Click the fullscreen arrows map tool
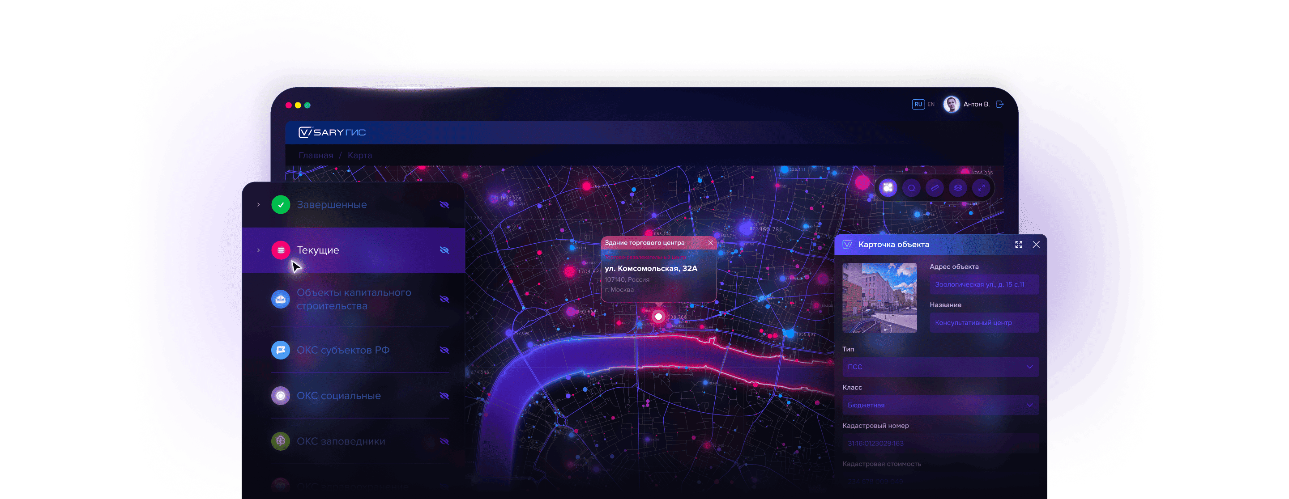1289x499 pixels. (x=981, y=188)
